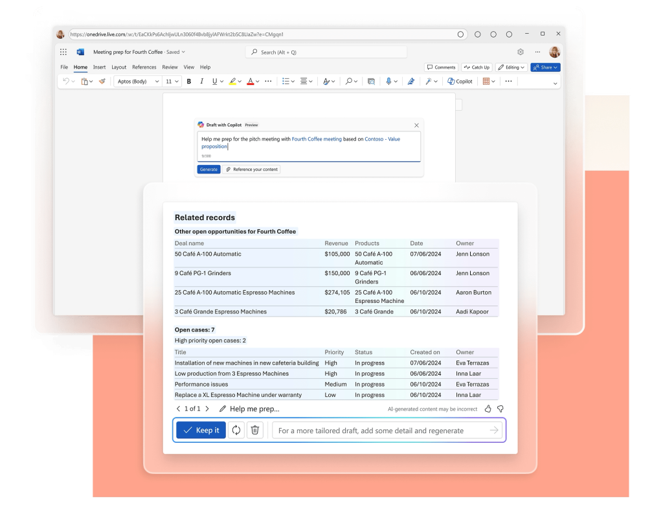Click the Help me prep edit prompt
Viewport: 663px width, 527px height.
[249, 409]
